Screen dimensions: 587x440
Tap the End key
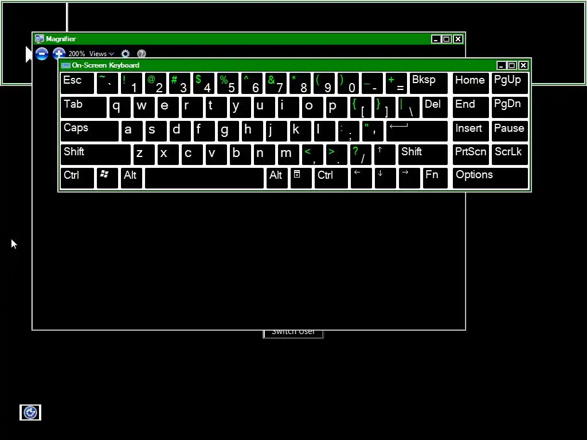471,107
